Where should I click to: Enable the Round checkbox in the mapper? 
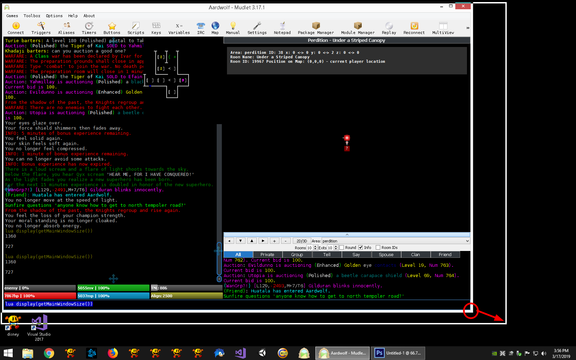pos(341,247)
